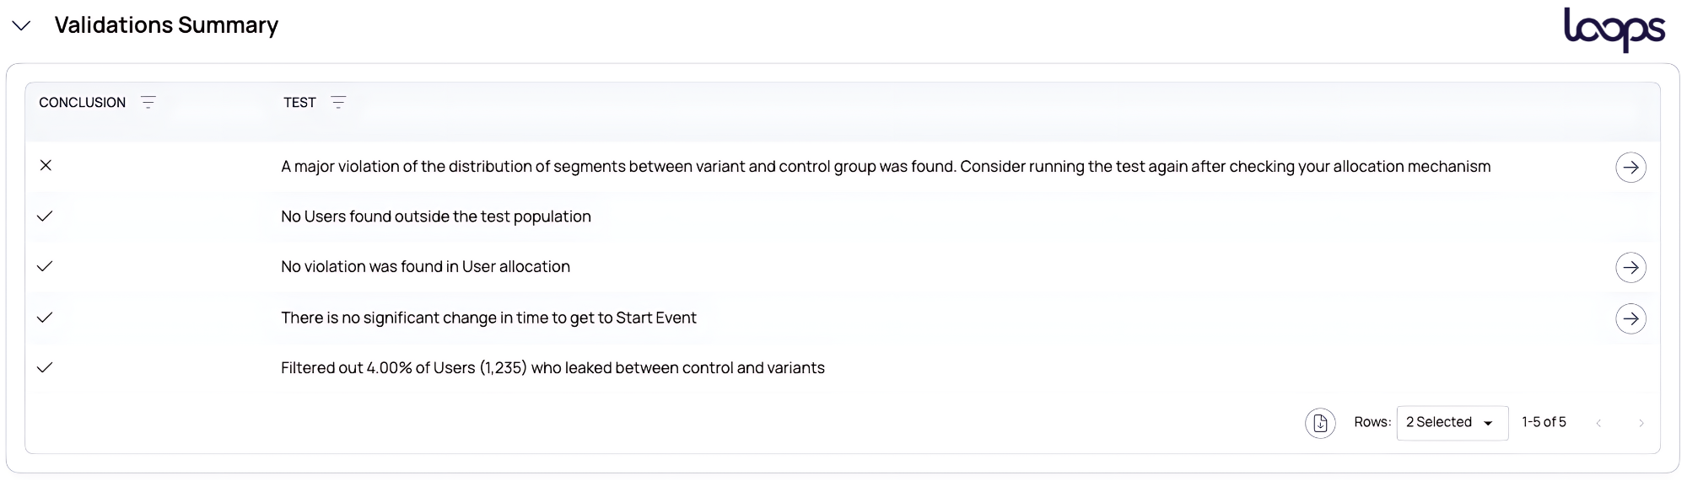
Task: Click the CONCLUSION column header
Action: click(x=82, y=103)
